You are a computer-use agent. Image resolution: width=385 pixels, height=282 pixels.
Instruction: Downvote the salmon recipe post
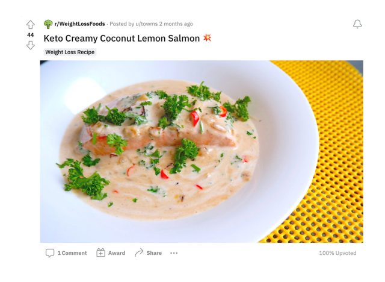point(31,45)
